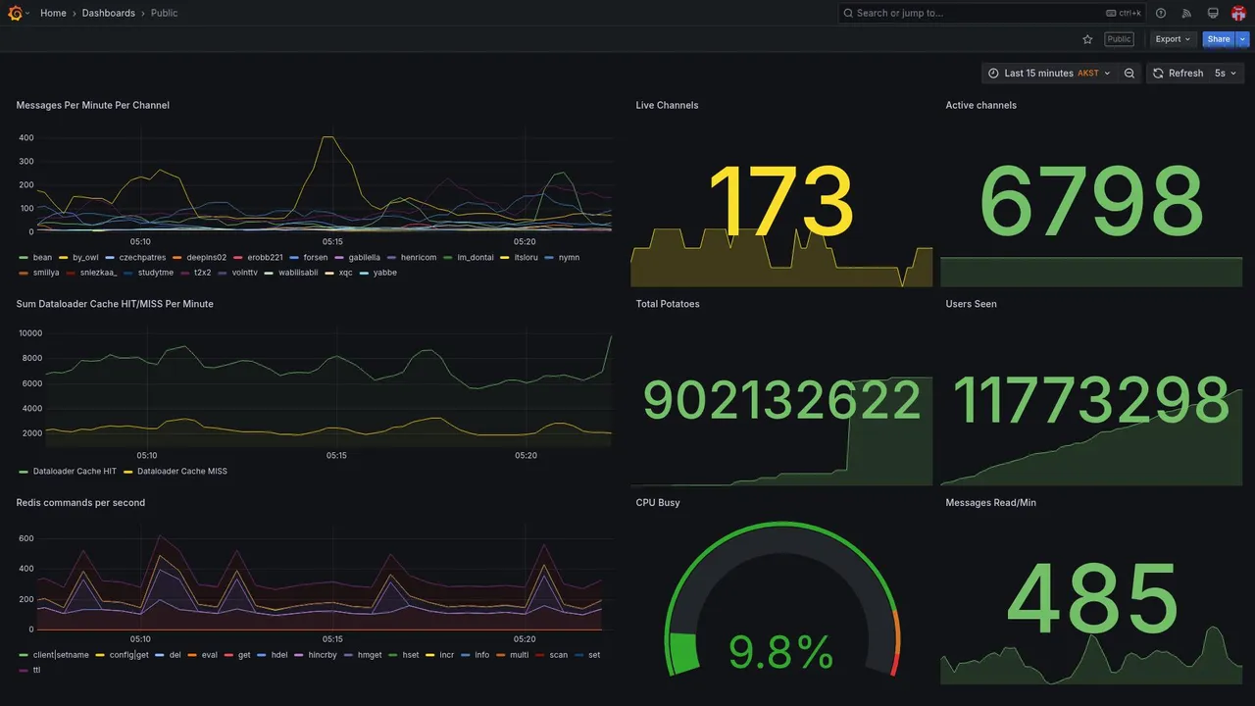Open the Export dropdown menu
Screen dimensions: 1255x706
coord(1173,39)
